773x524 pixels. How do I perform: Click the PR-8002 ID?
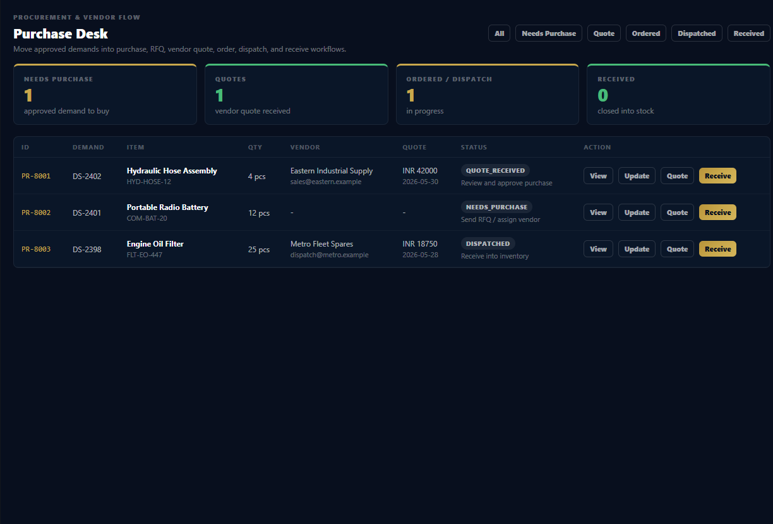(36, 213)
